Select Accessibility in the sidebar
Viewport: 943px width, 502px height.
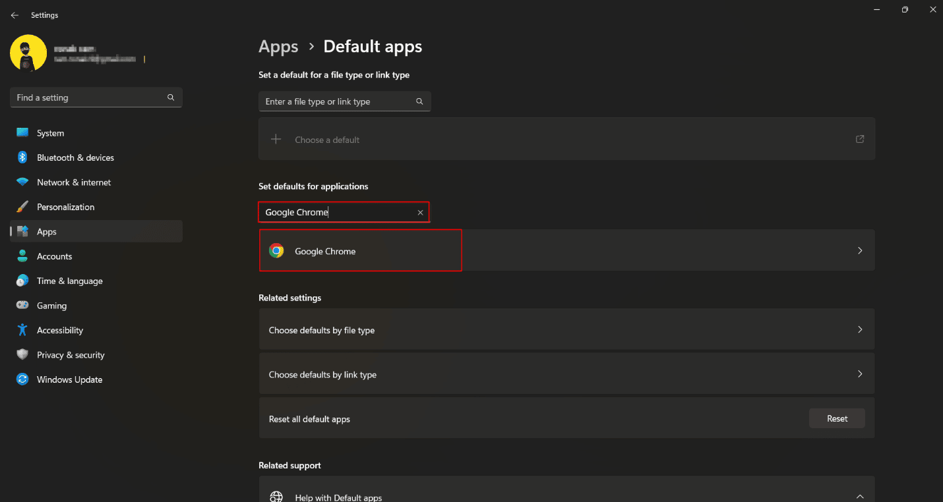point(59,330)
